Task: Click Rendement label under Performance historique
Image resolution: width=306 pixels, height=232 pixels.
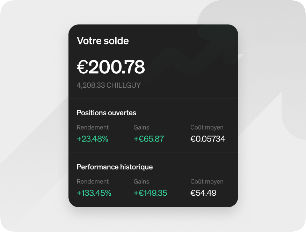Action: pos(93,182)
